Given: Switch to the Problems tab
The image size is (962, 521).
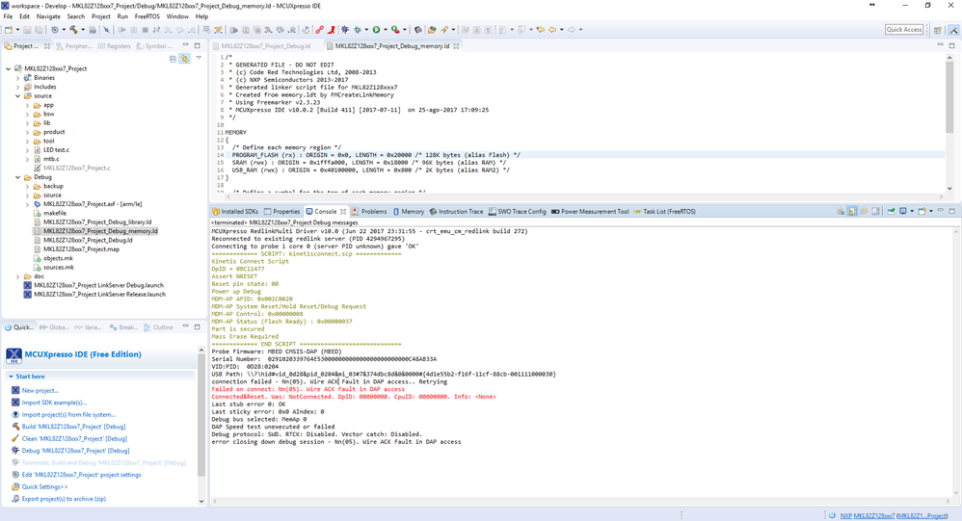Looking at the screenshot, I should click(369, 212).
